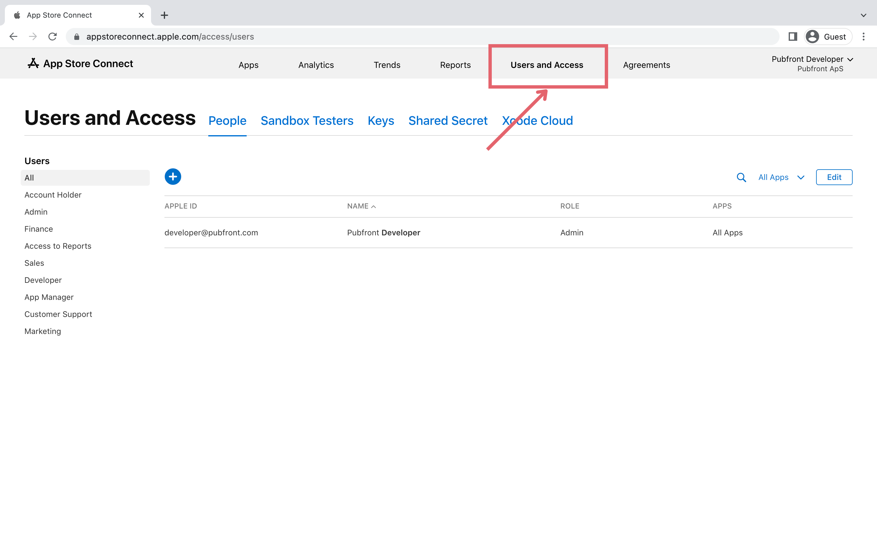Filter users by Admin role
This screenshot has height=548, width=877.
click(36, 212)
